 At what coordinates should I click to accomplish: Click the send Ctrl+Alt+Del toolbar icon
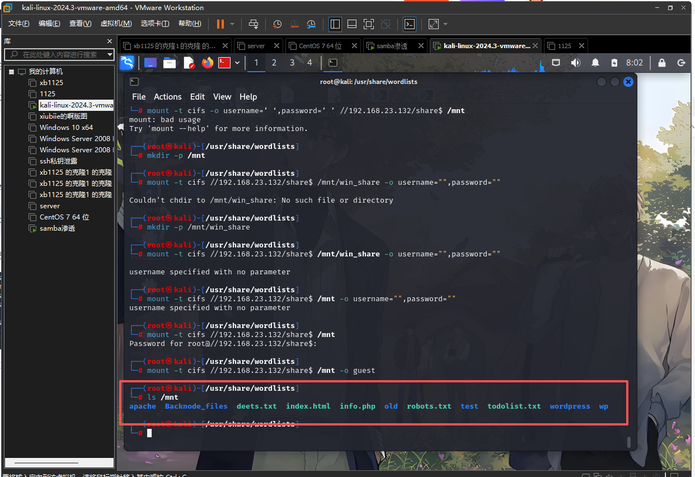[x=253, y=24]
